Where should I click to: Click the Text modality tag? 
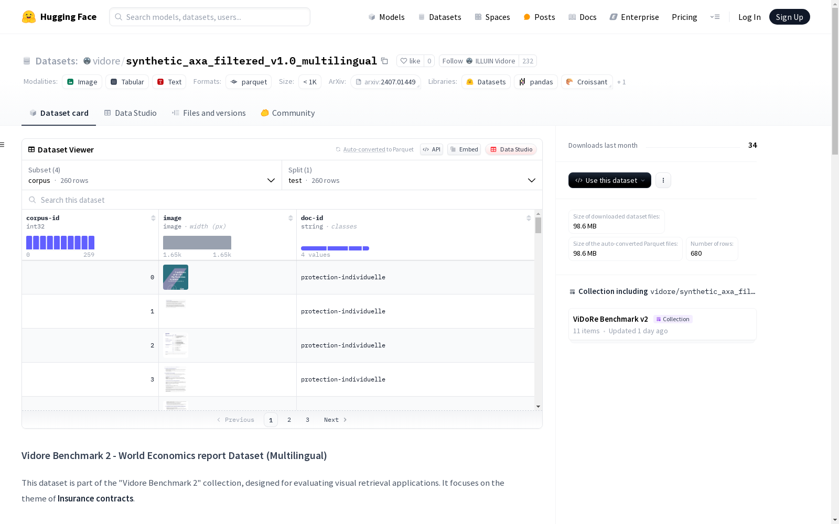tap(169, 82)
